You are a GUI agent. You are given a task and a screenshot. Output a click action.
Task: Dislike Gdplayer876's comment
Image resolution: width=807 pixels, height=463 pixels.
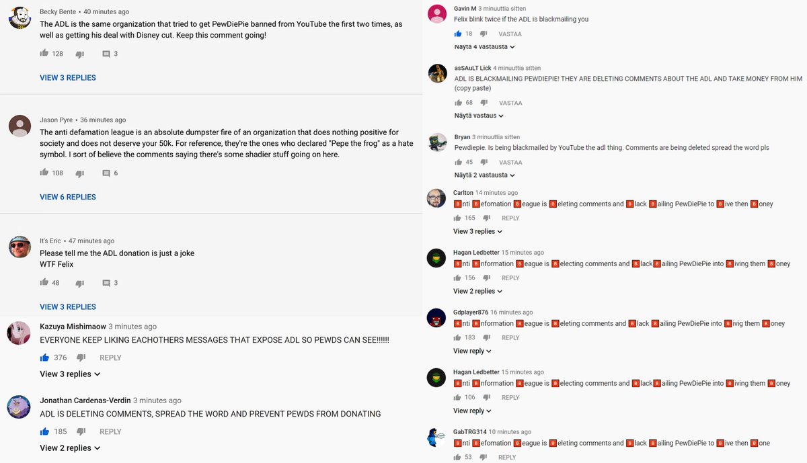pos(486,337)
